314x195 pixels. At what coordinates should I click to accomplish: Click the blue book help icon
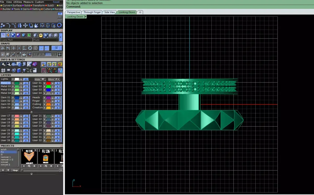[19, 70]
